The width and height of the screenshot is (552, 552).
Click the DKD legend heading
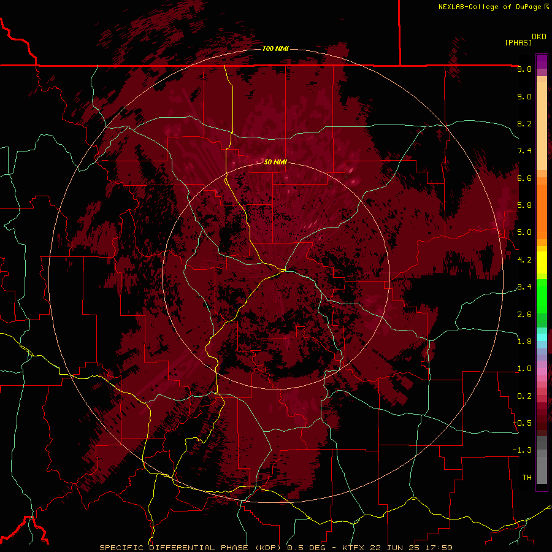click(539, 37)
